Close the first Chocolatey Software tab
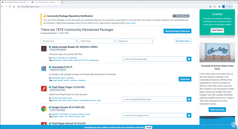This screenshot has height=129, width=238. click(28, 2)
